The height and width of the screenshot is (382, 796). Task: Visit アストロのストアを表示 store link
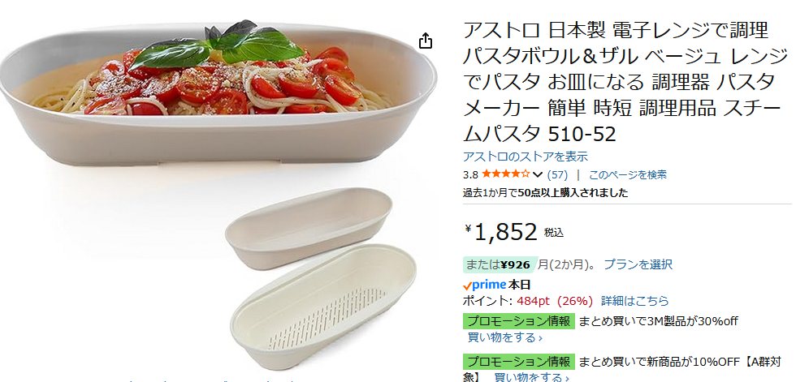[525, 157]
